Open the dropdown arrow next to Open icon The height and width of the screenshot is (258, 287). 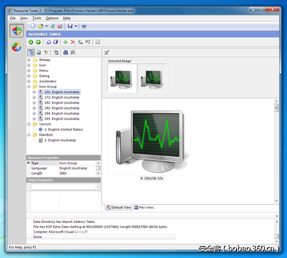pos(47,26)
